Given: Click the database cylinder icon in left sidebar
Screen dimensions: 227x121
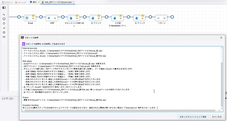Looking at the screenshot, I should [x=4, y=23].
